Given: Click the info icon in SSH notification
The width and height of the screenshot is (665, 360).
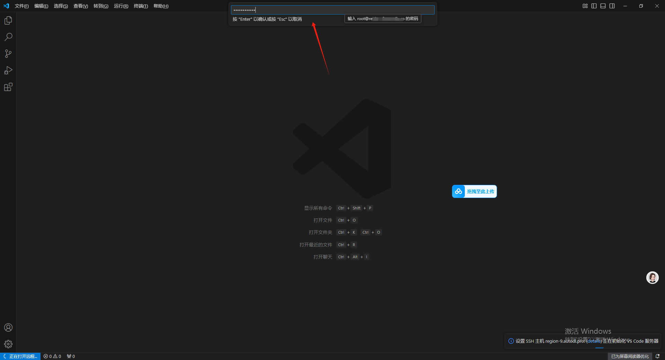Looking at the screenshot, I should [x=511, y=341].
